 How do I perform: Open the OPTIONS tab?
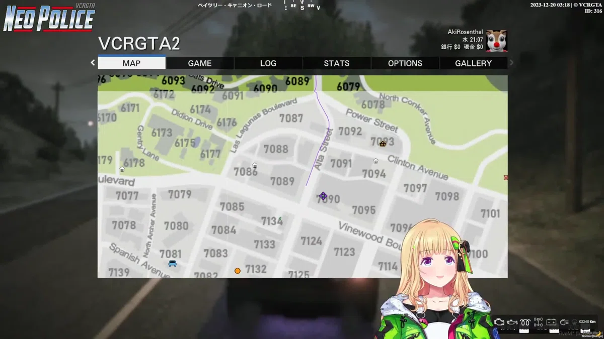pos(405,63)
